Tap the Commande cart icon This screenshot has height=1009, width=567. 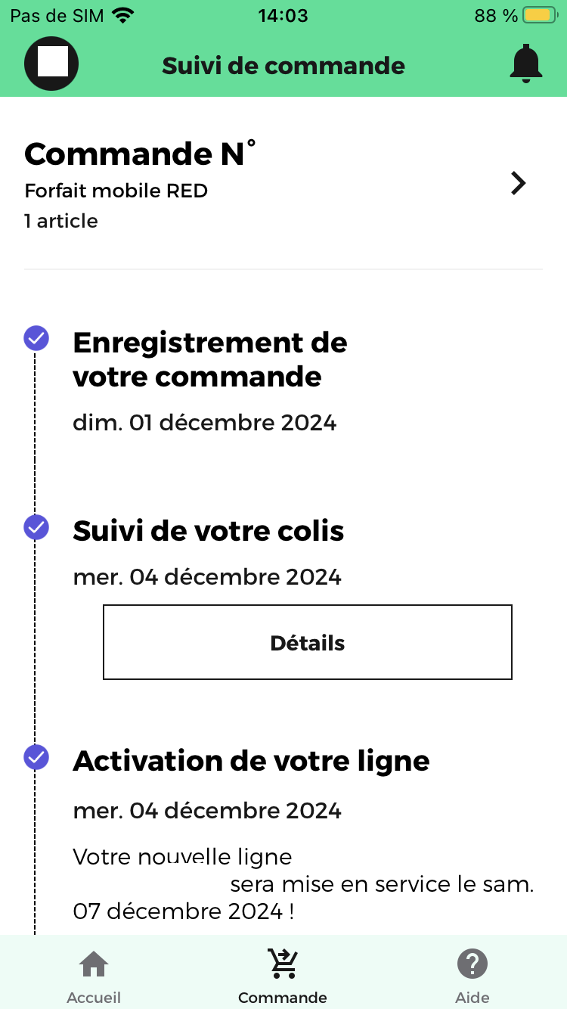pos(283,964)
